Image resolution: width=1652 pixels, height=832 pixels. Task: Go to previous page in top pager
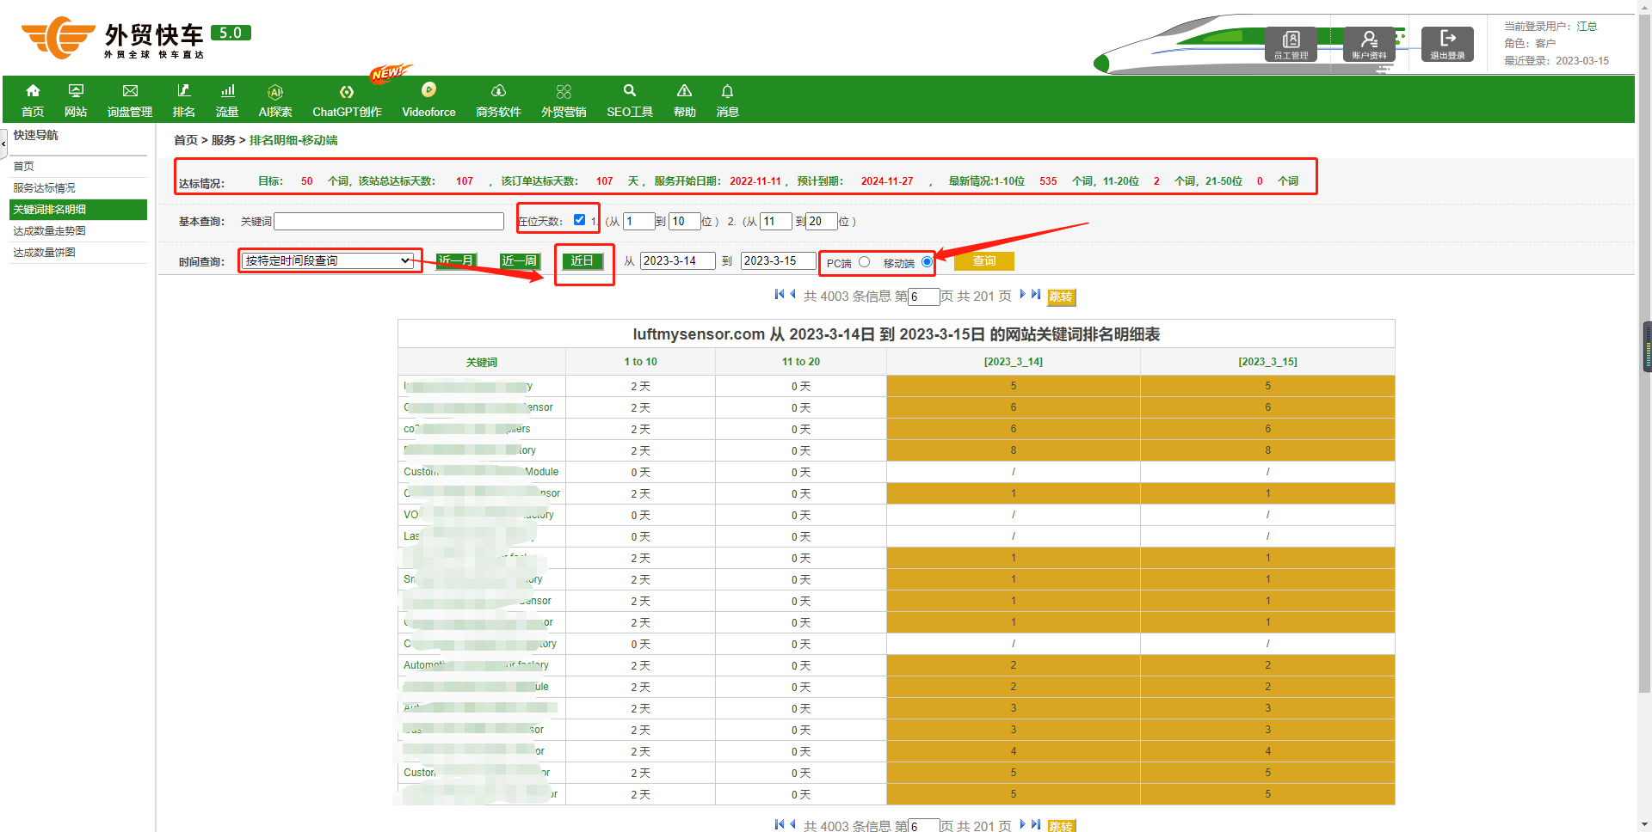coord(792,294)
